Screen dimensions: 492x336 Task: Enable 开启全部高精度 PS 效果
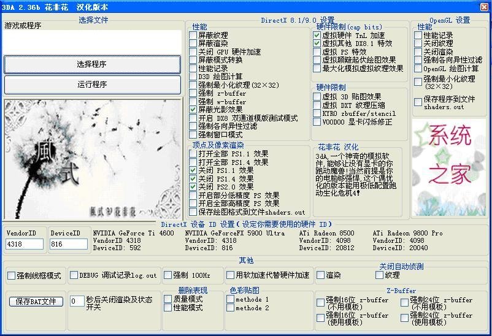click(x=193, y=204)
